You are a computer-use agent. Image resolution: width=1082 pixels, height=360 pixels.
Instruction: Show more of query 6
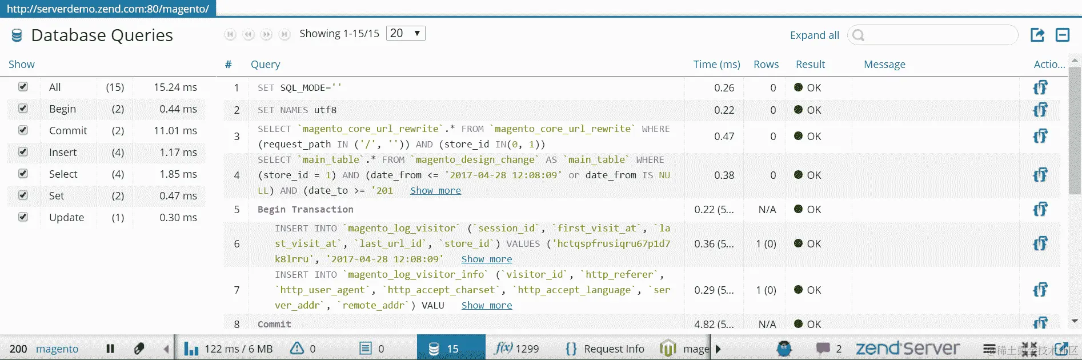click(x=487, y=259)
